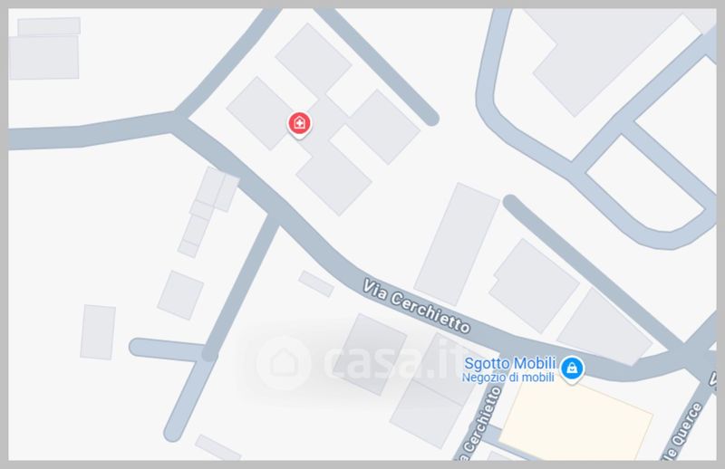
Task: Click the rounded dead-end of the top-center road
Action: [x=430, y=118]
